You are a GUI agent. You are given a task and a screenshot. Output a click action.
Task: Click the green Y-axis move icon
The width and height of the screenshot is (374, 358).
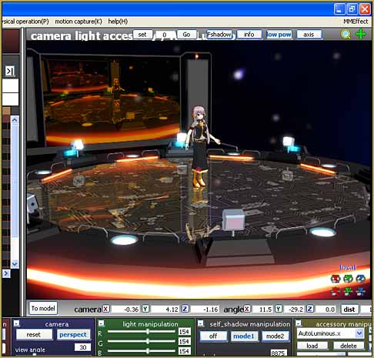tap(348, 291)
